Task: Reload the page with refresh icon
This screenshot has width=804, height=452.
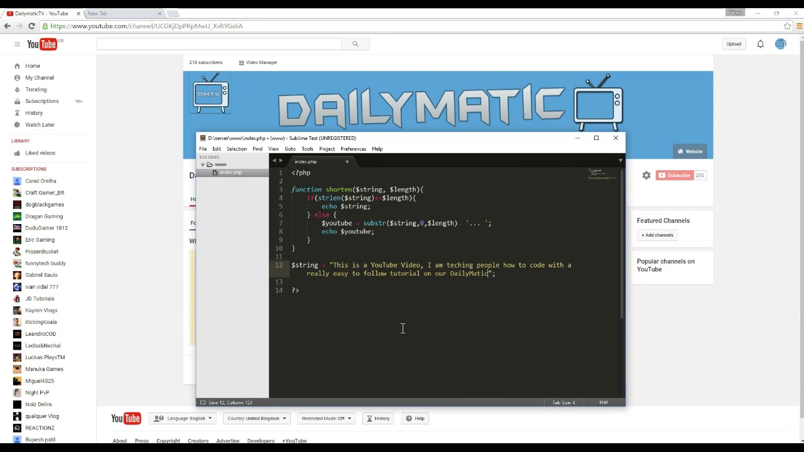Action: (x=31, y=26)
